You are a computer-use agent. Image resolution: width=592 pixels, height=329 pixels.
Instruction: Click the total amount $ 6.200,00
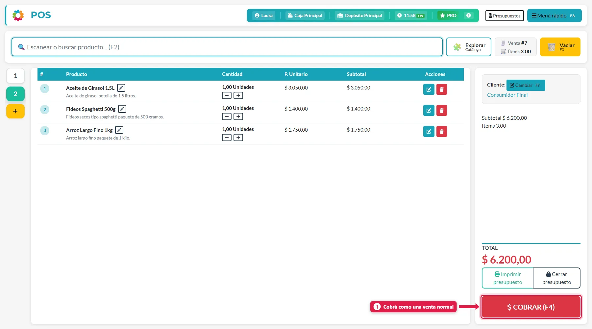506,260
